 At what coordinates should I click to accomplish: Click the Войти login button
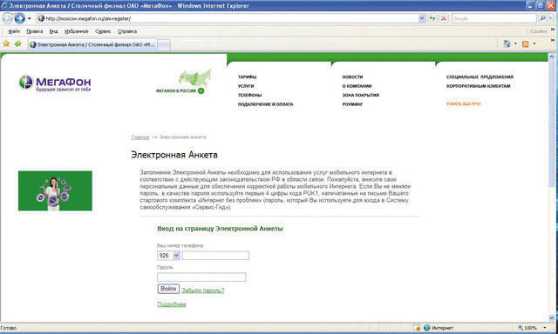tap(168, 289)
